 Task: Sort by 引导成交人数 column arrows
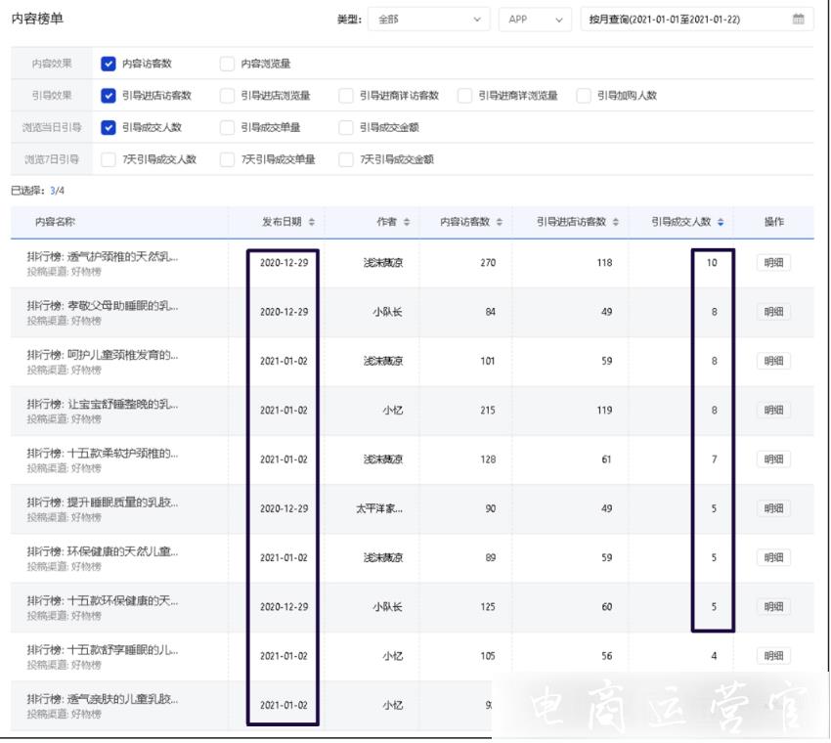click(x=721, y=223)
